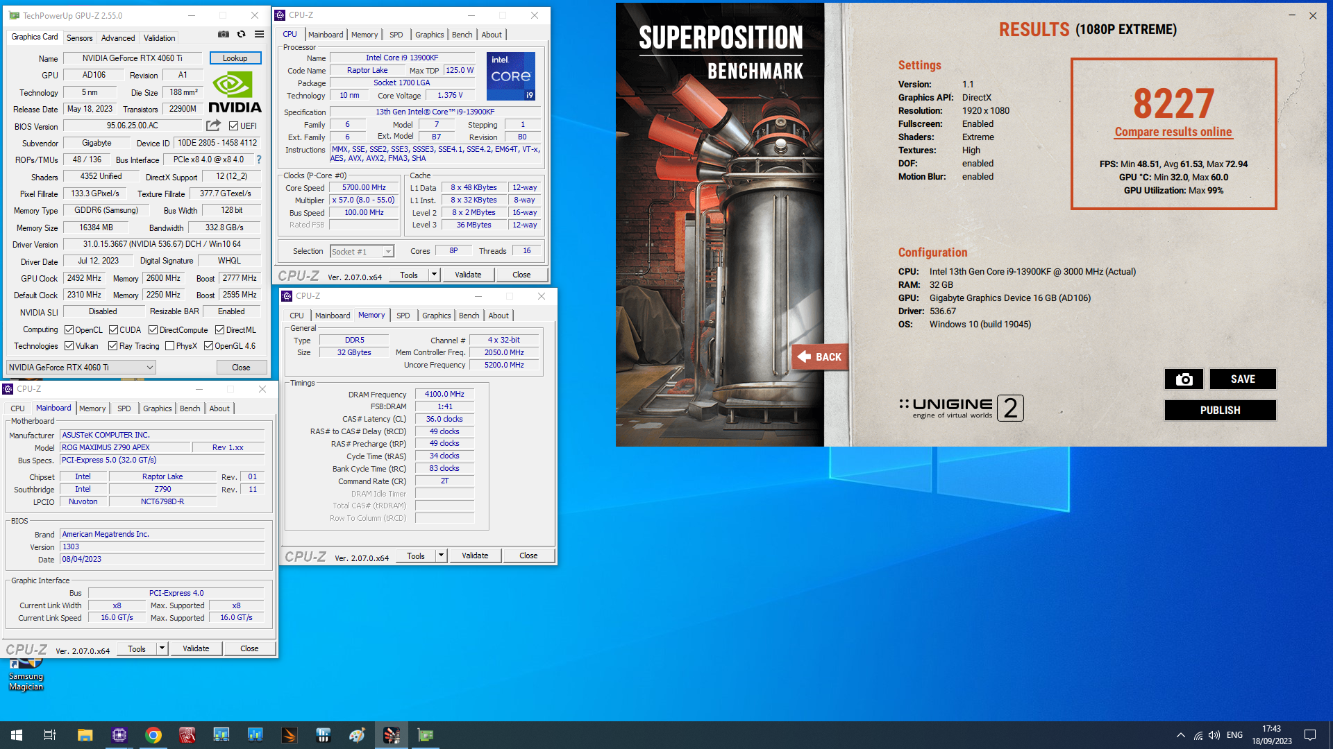Open File Explorer from the taskbar

tap(85, 735)
